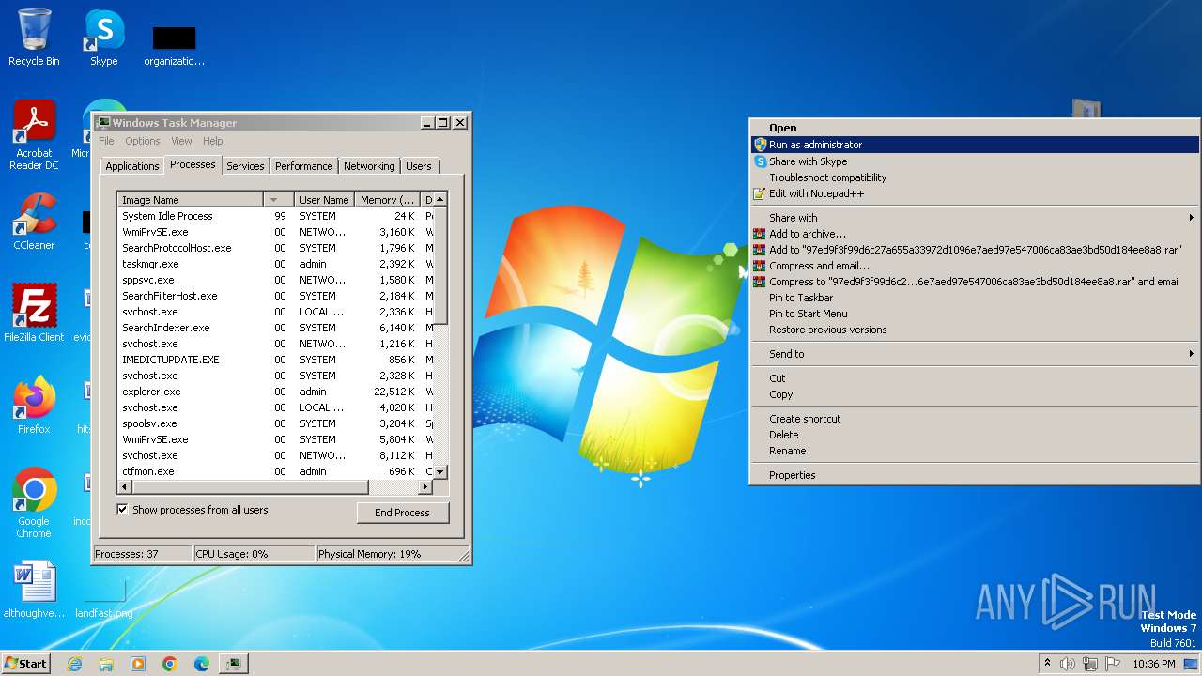Open Windows Media Player from the taskbar
The width and height of the screenshot is (1202, 676).
[x=138, y=664]
